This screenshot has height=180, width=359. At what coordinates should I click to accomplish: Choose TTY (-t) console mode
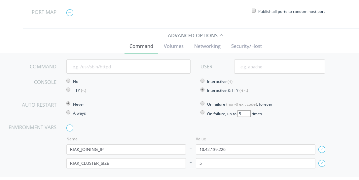click(x=68, y=90)
